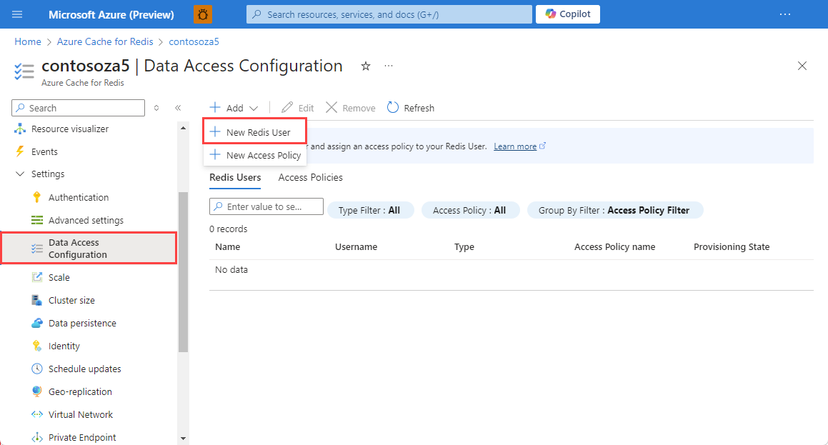Collapse the sidebar with double-chevron icon

tap(178, 108)
